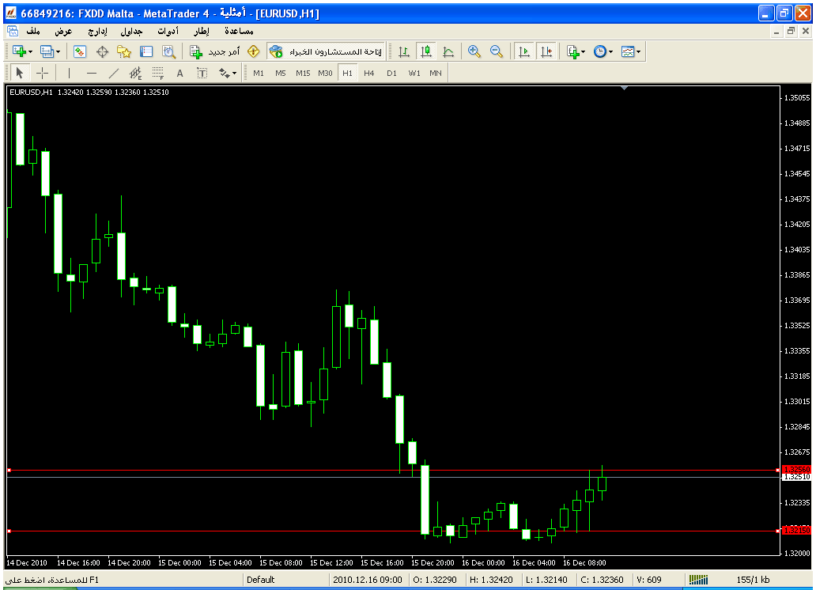Draw a horizontal line tool
The width and height of the screenshot is (816, 590).
point(91,73)
